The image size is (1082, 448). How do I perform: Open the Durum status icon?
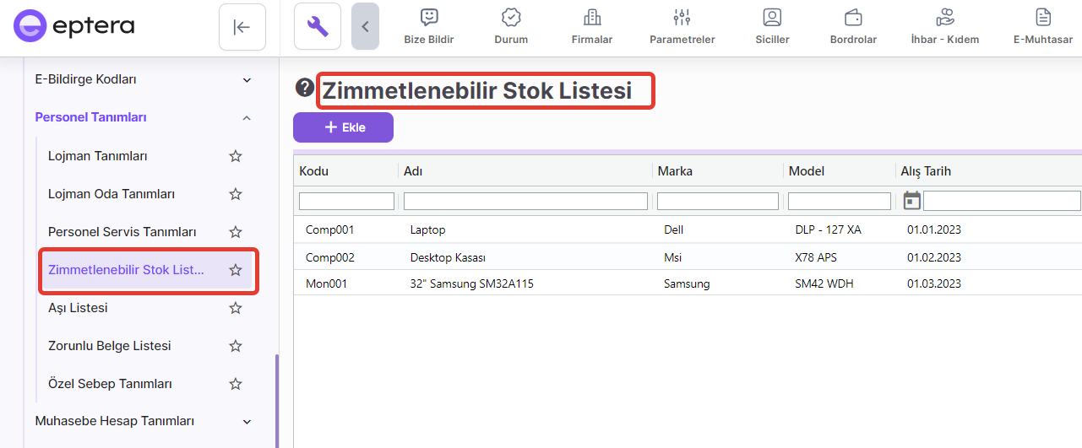tap(510, 18)
